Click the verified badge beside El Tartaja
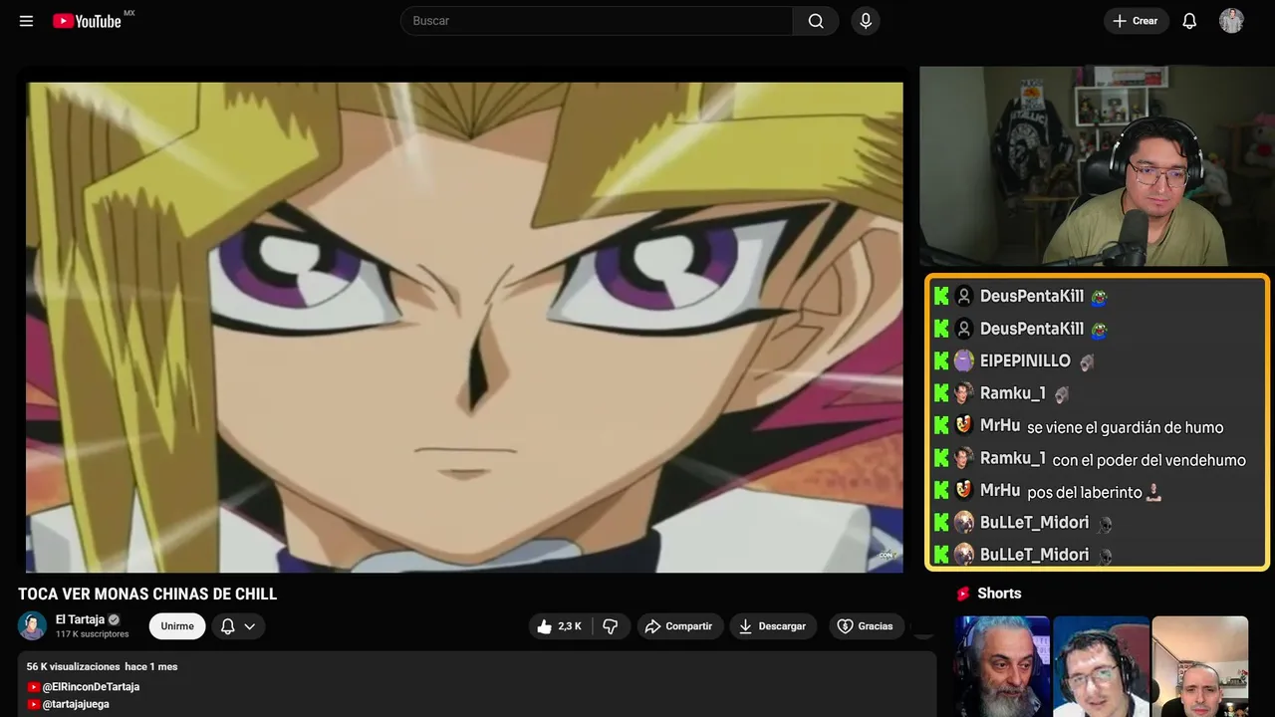This screenshot has width=1275, height=717. click(114, 619)
